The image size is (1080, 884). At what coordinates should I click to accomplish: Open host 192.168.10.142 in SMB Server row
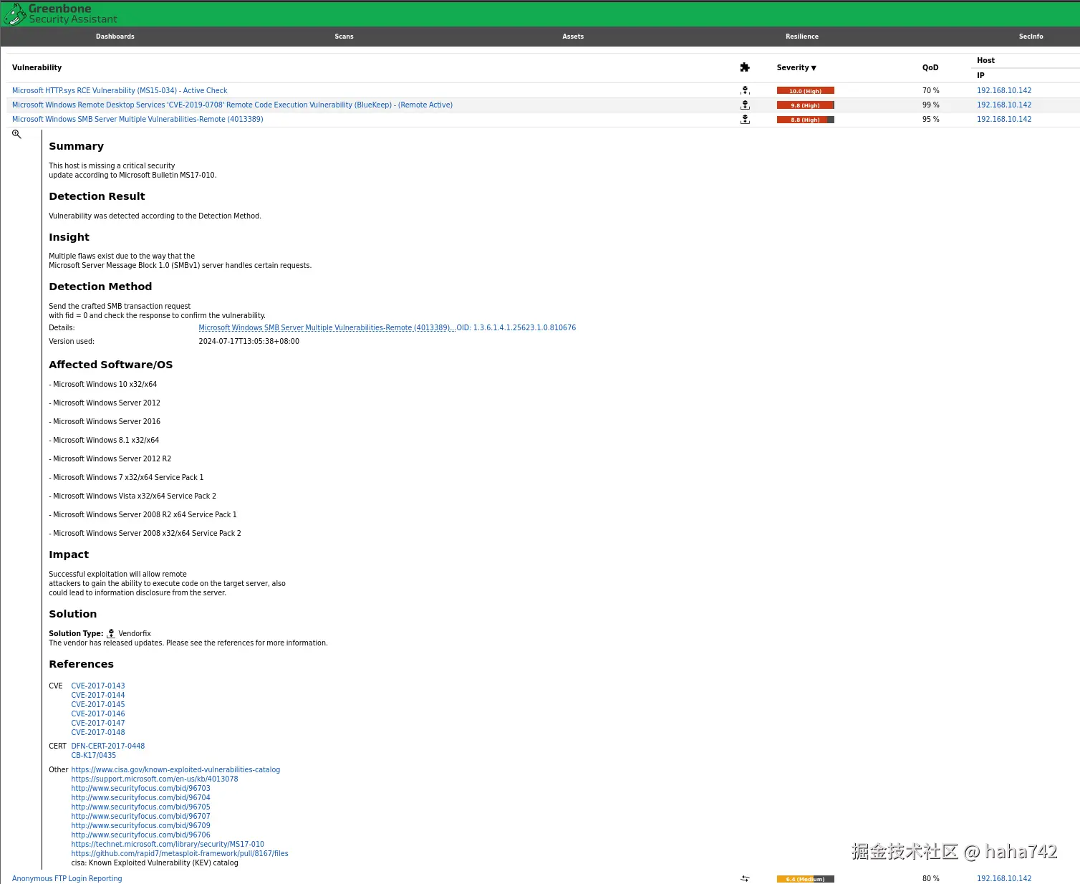1004,119
